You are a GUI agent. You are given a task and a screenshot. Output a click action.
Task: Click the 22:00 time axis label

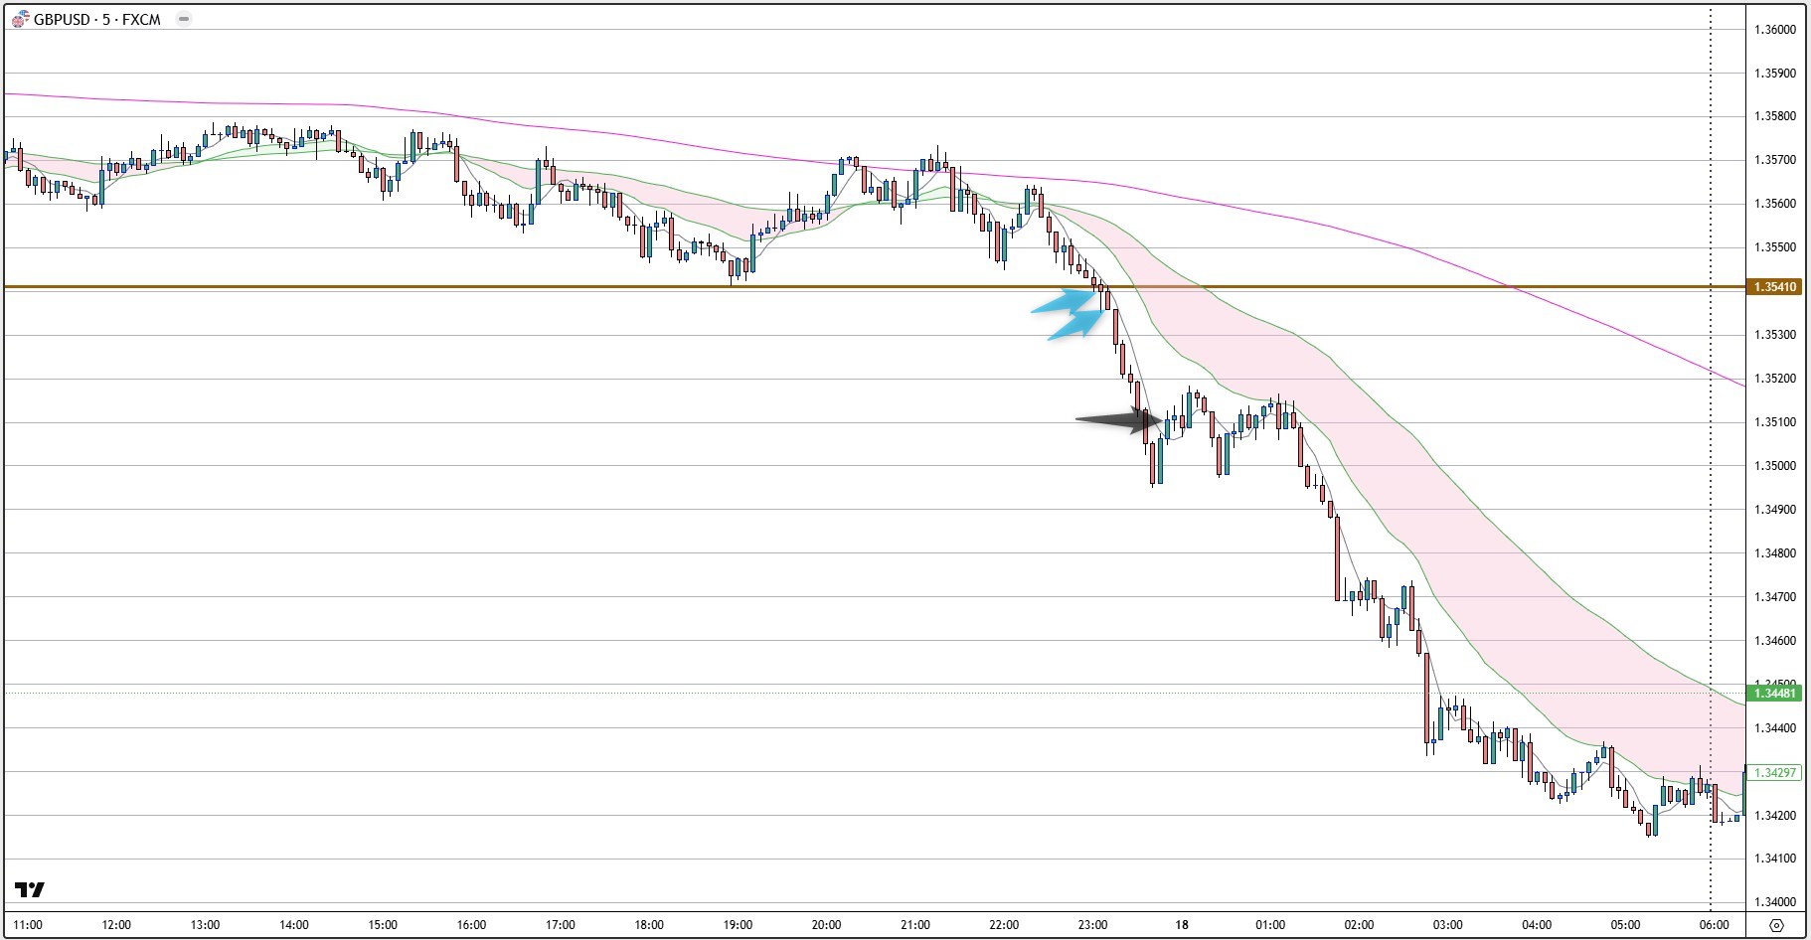(x=1004, y=925)
